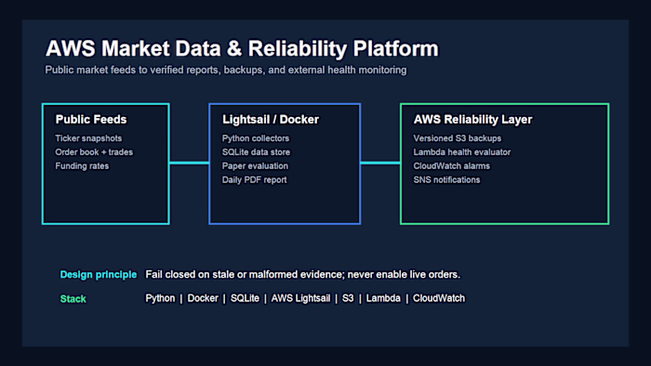This screenshot has width=651, height=366.
Task: Click 'Lambda health evaluator' text
Action: coord(461,152)
